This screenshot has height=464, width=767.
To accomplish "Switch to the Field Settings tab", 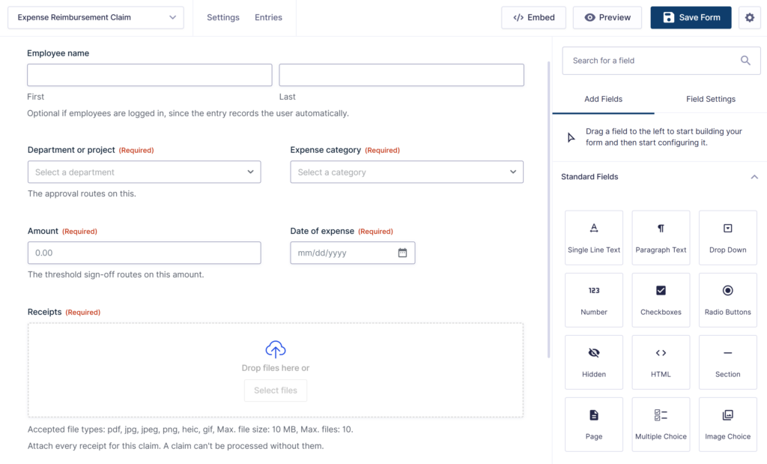I will pos(711,99).
